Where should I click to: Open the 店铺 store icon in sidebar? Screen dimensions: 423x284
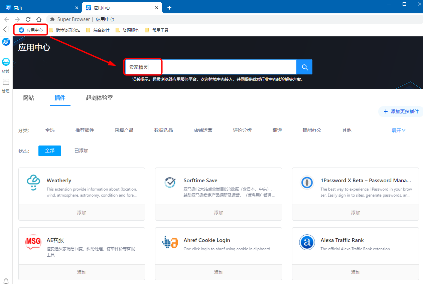pos(6,62)
